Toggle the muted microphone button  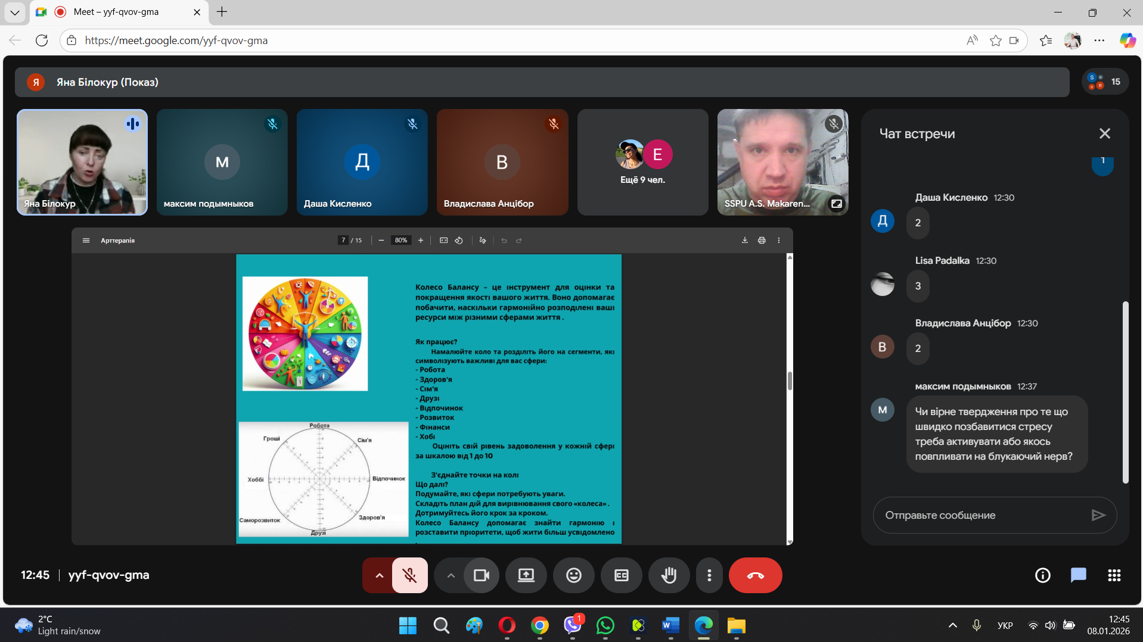pos(409,575)
